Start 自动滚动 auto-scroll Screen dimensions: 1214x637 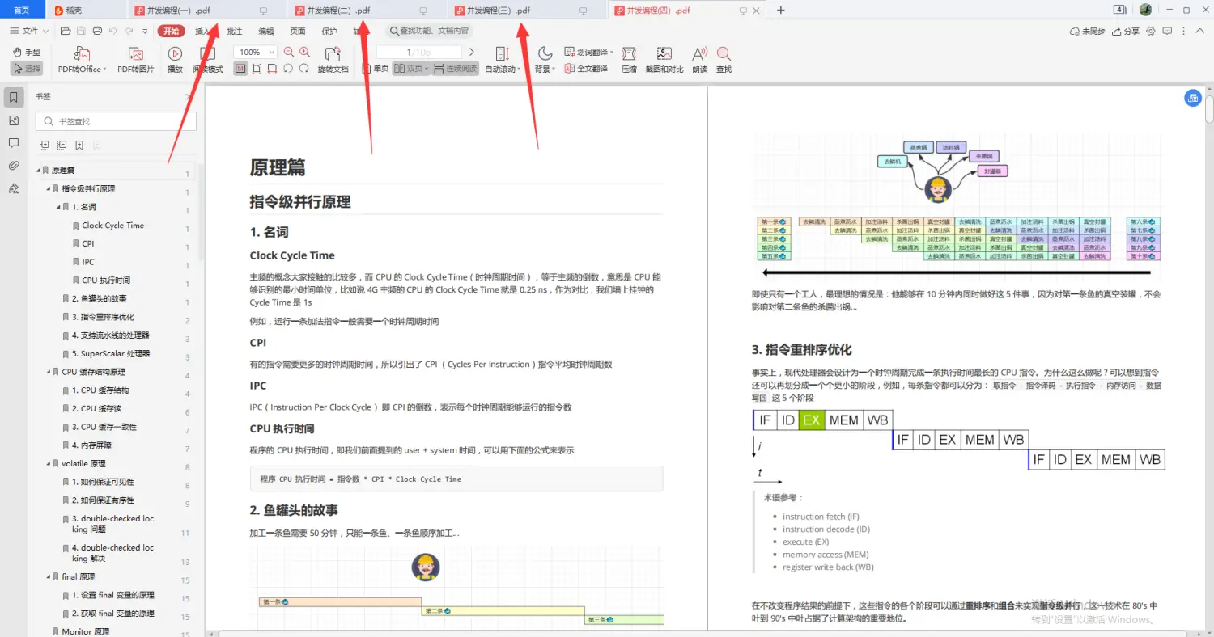tap(502, 58)
